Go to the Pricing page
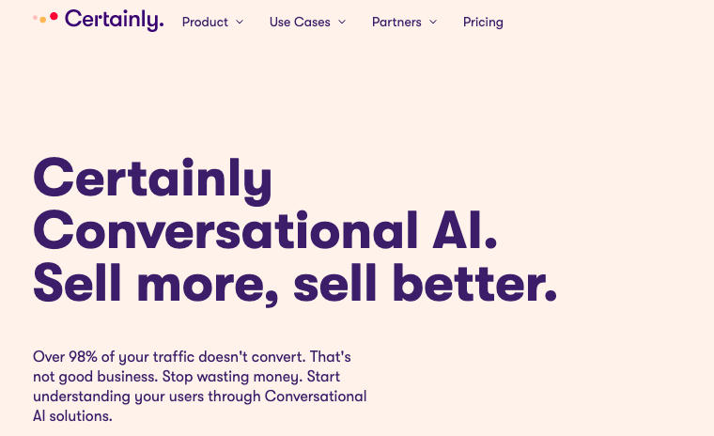This screenshot has height=436, width=714. click(x=483, y=23)
